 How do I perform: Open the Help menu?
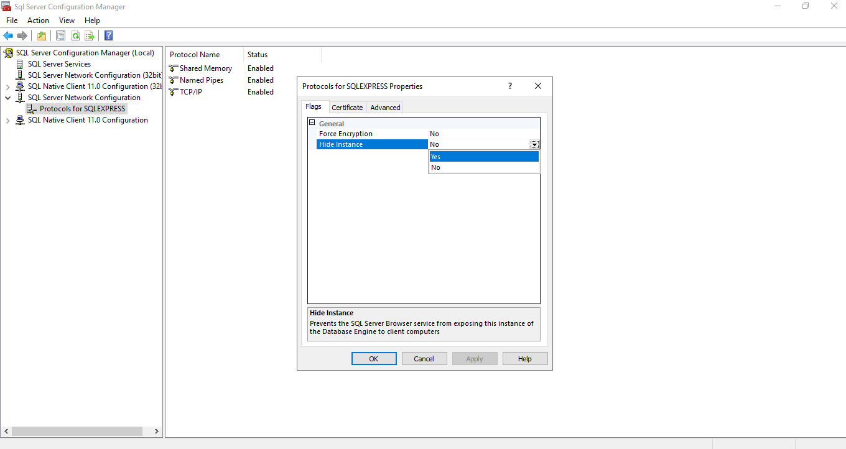coord(92,21)
